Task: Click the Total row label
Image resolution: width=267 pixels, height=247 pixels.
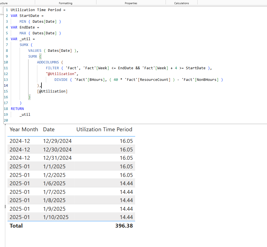Action: tap(16, 226)
